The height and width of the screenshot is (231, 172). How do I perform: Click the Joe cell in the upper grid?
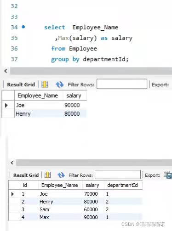point(39,105)
